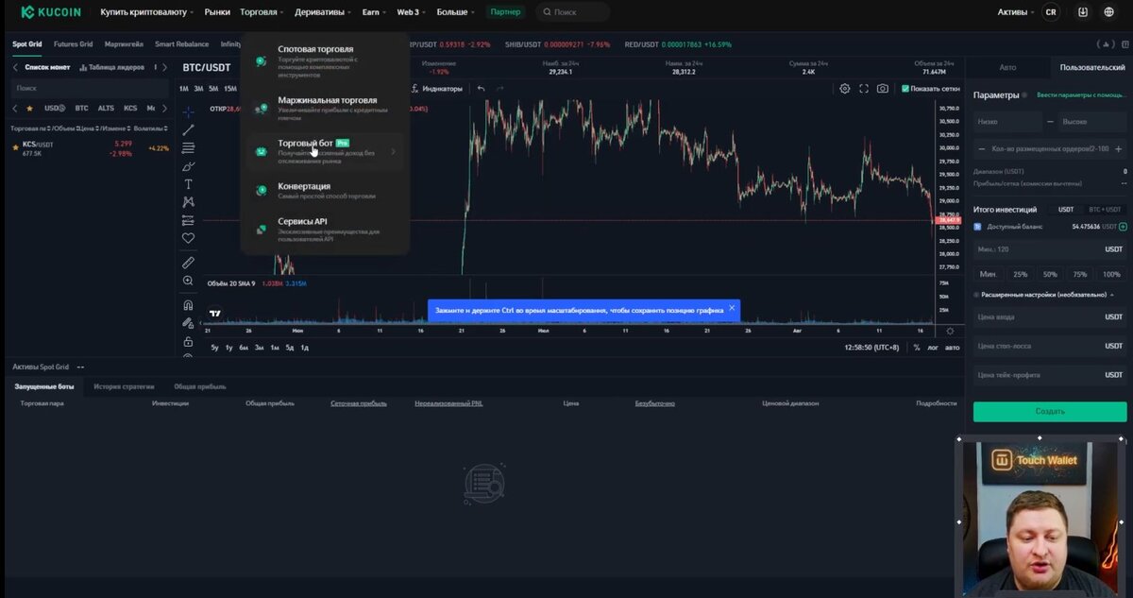Viewport: 1133px width, 598px height.
Task: Select the 15M chart interval
Action: (230, 89)
